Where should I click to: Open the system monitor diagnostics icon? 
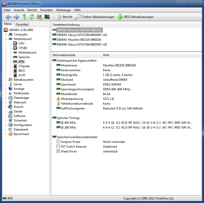tap(47, 17)
